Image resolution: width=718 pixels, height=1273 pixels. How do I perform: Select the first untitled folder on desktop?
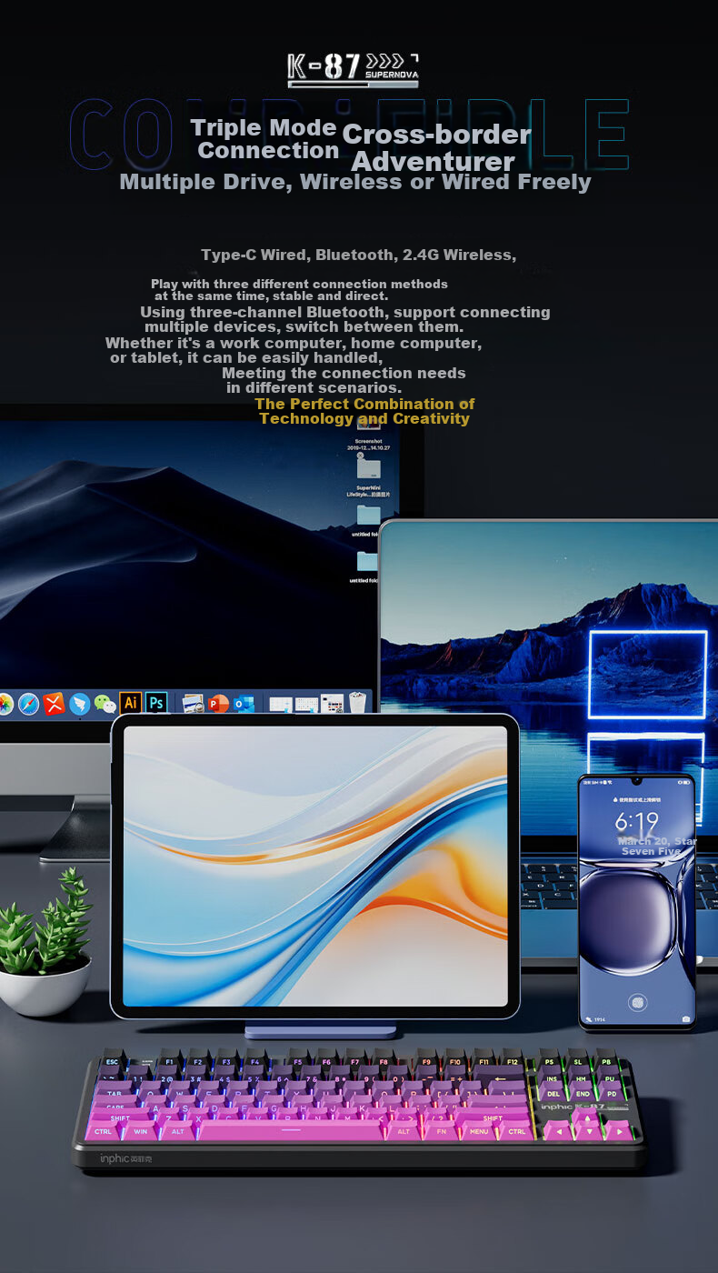point(368,520)
